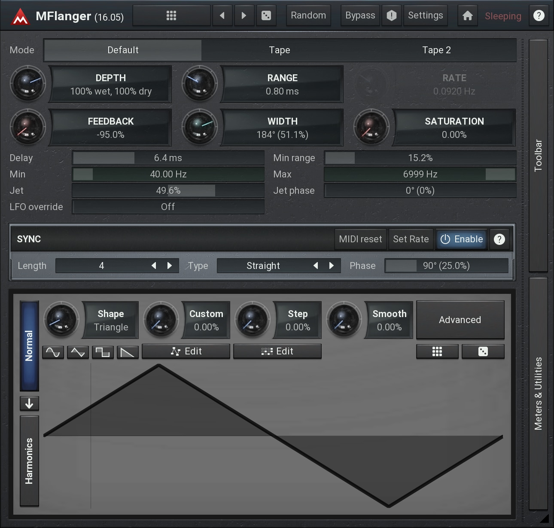Click the Delay 6.4 ms slider
Screen dimensions: 554x528
click(x=168, y=158)
